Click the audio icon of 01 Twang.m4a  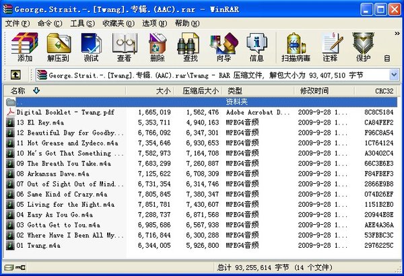click(10, 245)
